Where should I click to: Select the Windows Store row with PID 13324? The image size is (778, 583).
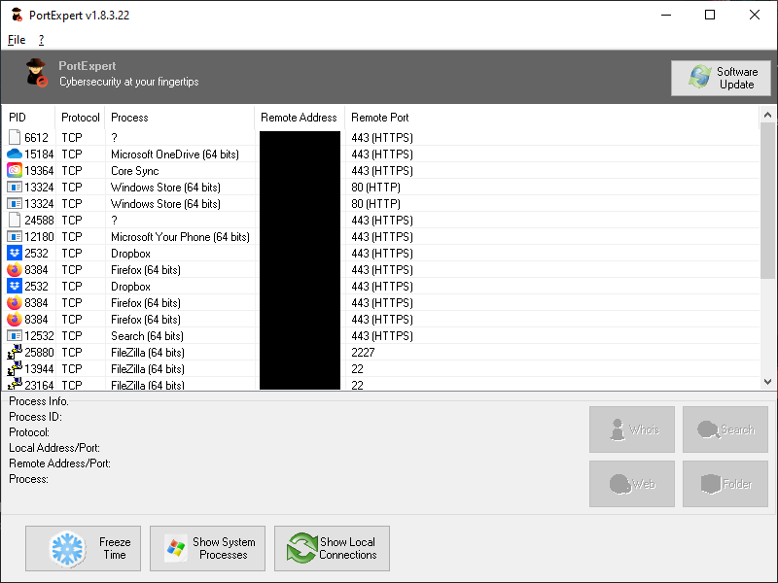point(164,187)
